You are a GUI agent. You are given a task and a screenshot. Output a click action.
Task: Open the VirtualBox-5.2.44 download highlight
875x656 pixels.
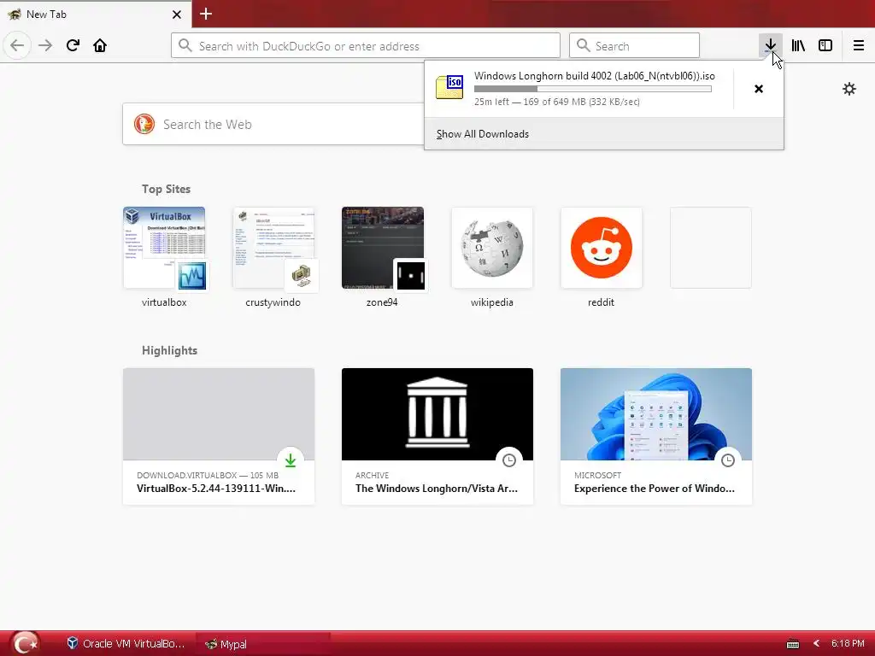coord(219,436)
